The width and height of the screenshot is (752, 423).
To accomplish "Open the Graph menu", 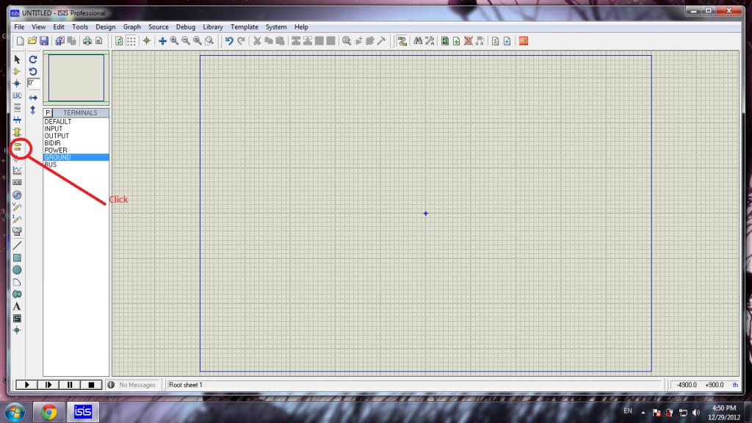I will 132,27.
